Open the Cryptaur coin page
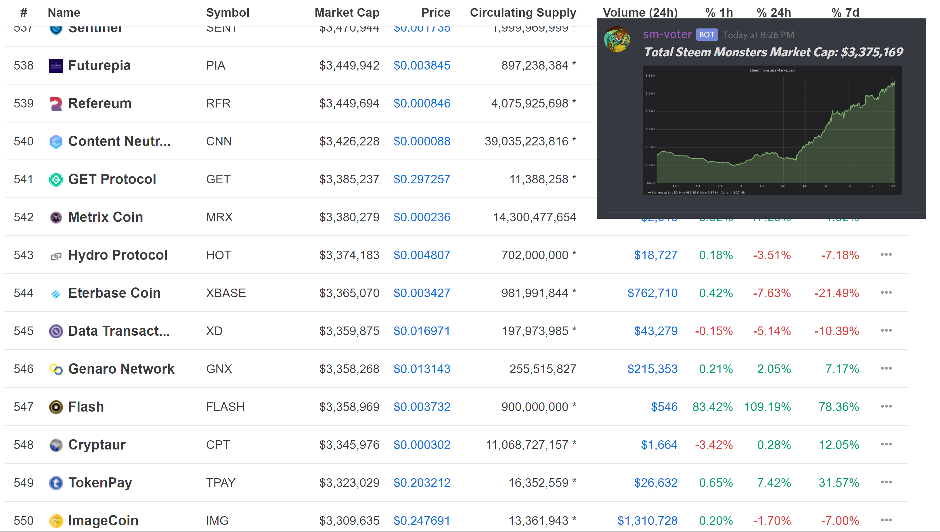The height and width of the screenshot is (532, 940). tap(97, 445)
